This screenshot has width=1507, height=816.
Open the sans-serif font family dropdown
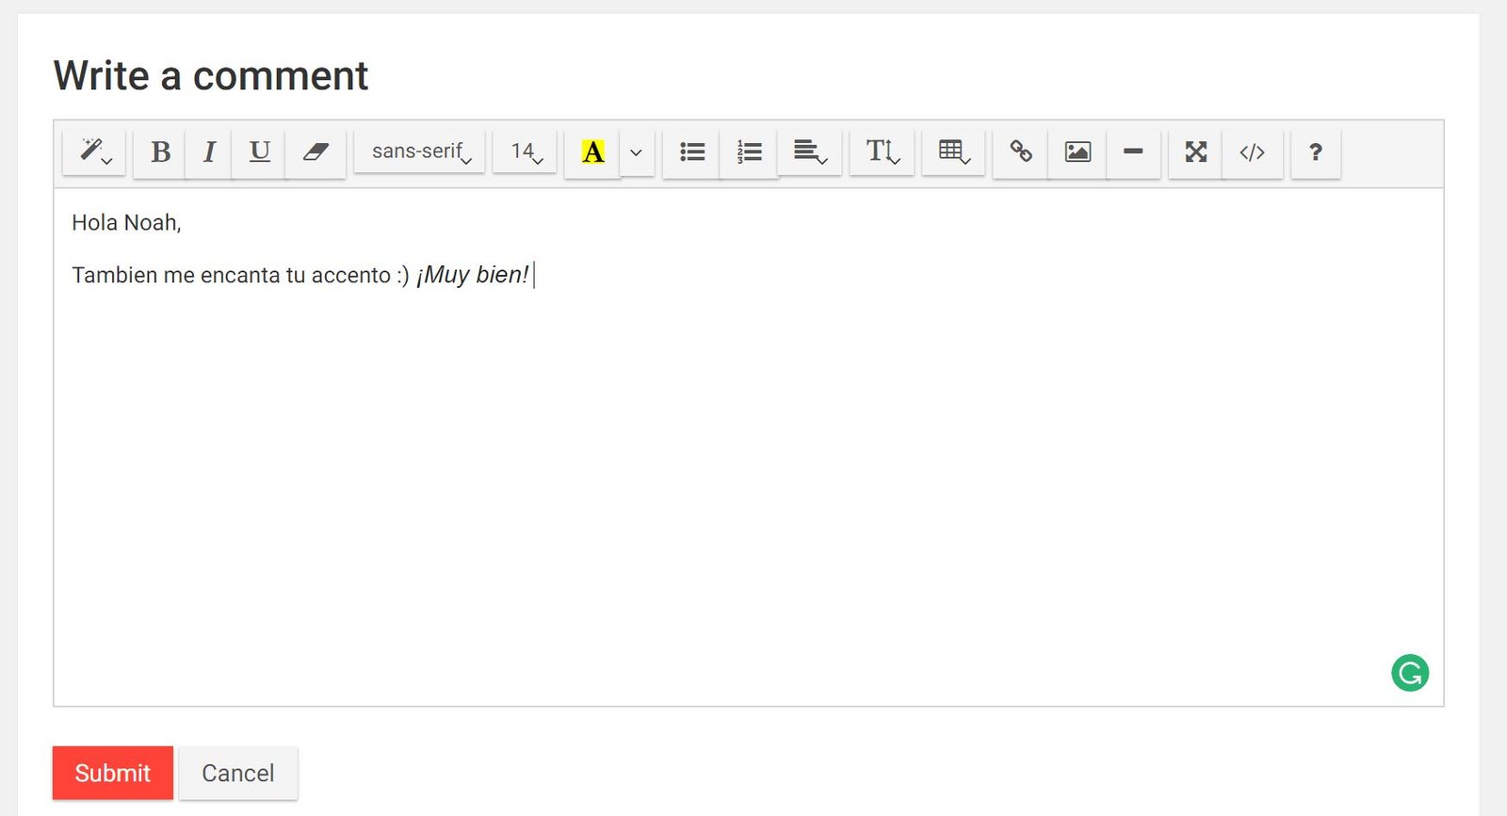[x=420, y=152]
